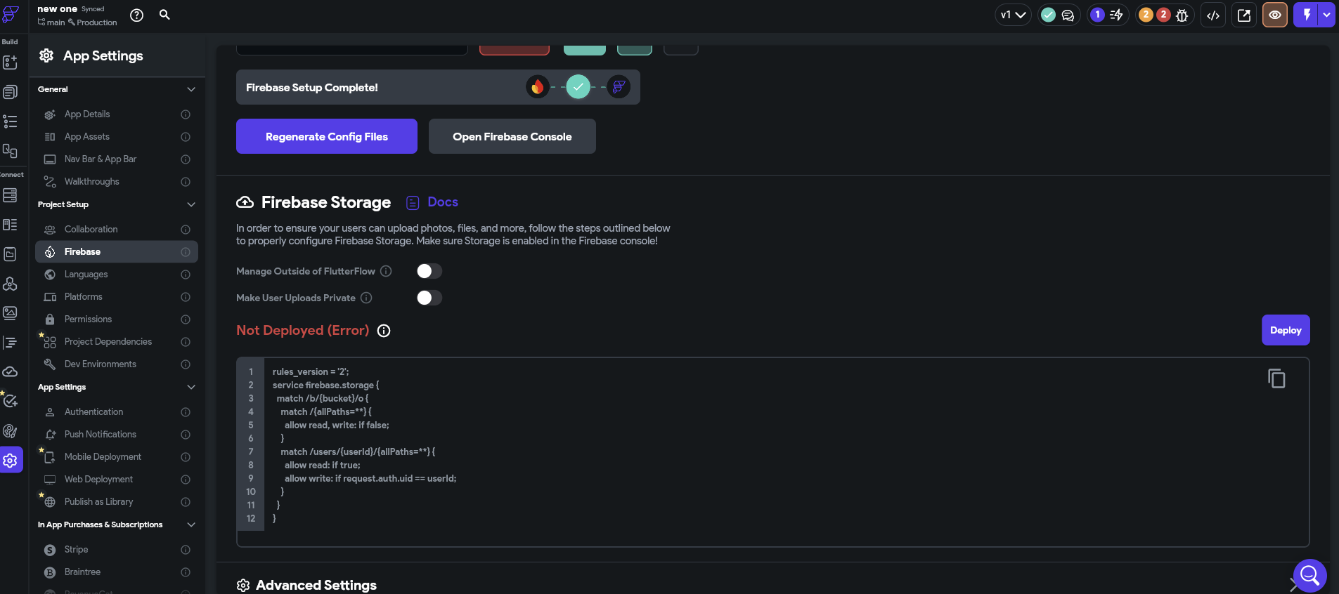This screenshot has width=1339, height=594.
Task: Click info icon on the App Details row
Action: pos(186,114)
